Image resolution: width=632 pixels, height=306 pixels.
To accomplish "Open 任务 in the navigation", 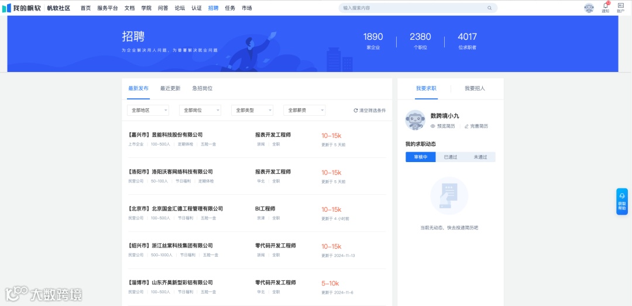I will pos(230,8).
